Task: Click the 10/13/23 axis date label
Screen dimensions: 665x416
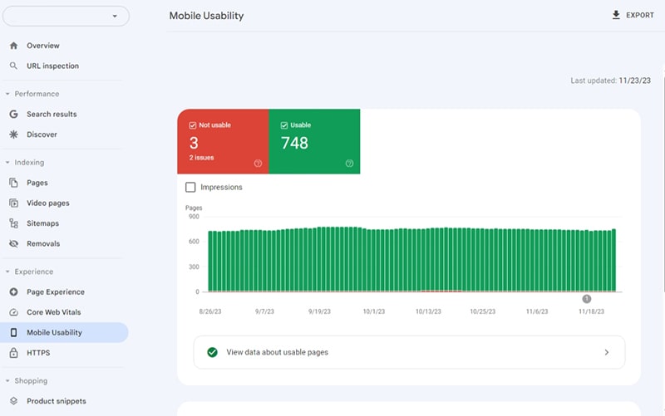Action: tap(428, 311)
